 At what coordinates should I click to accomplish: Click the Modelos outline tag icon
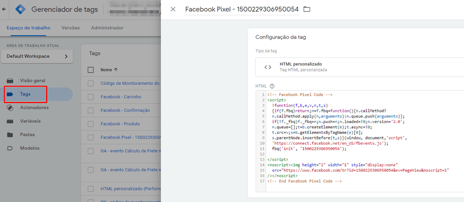[10, 148]
